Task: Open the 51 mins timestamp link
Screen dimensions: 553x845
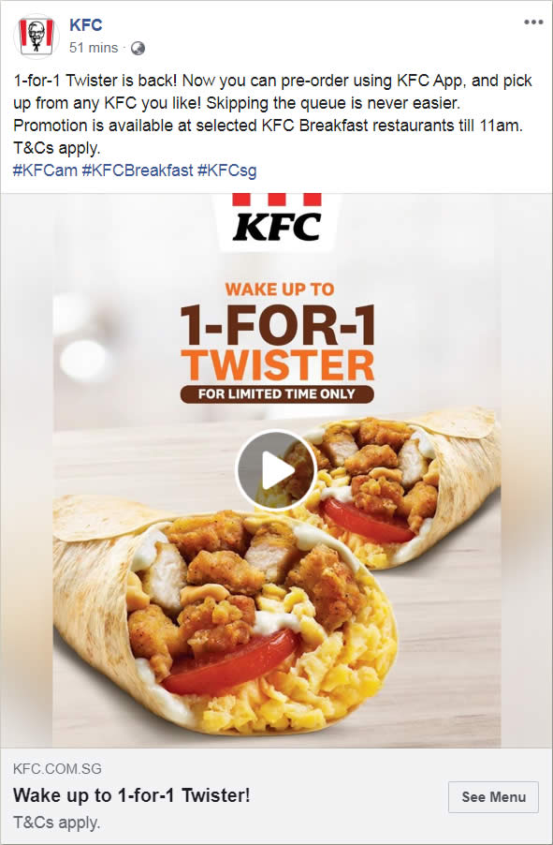Action: click(94, 48)
